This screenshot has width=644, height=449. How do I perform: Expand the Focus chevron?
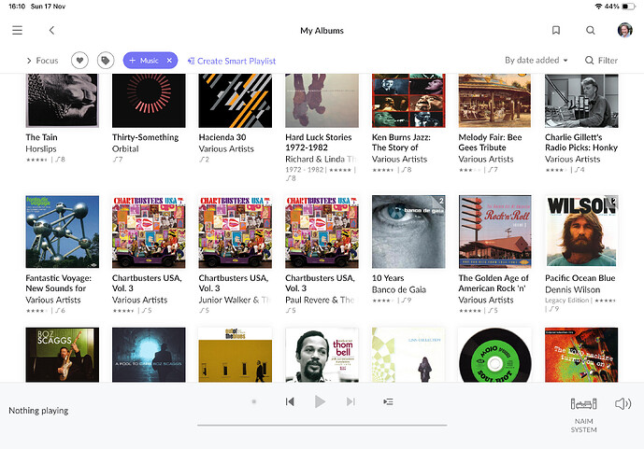tap(29, 61)
